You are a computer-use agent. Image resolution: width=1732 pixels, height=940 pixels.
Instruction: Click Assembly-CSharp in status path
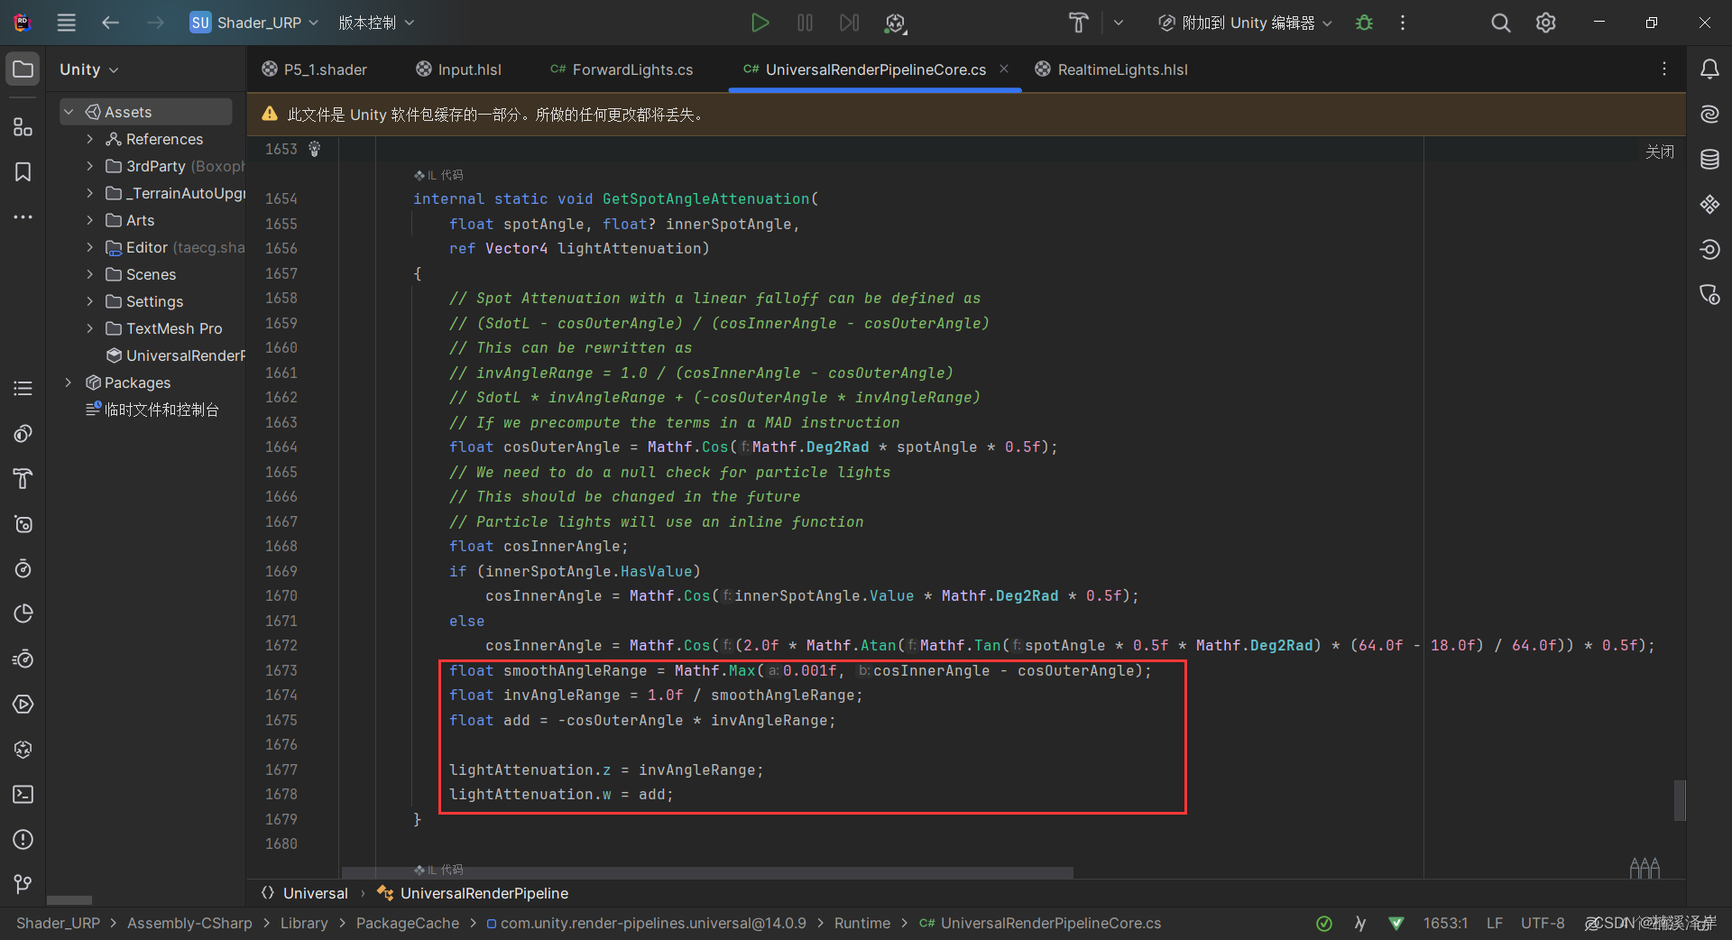pos(189,923)
